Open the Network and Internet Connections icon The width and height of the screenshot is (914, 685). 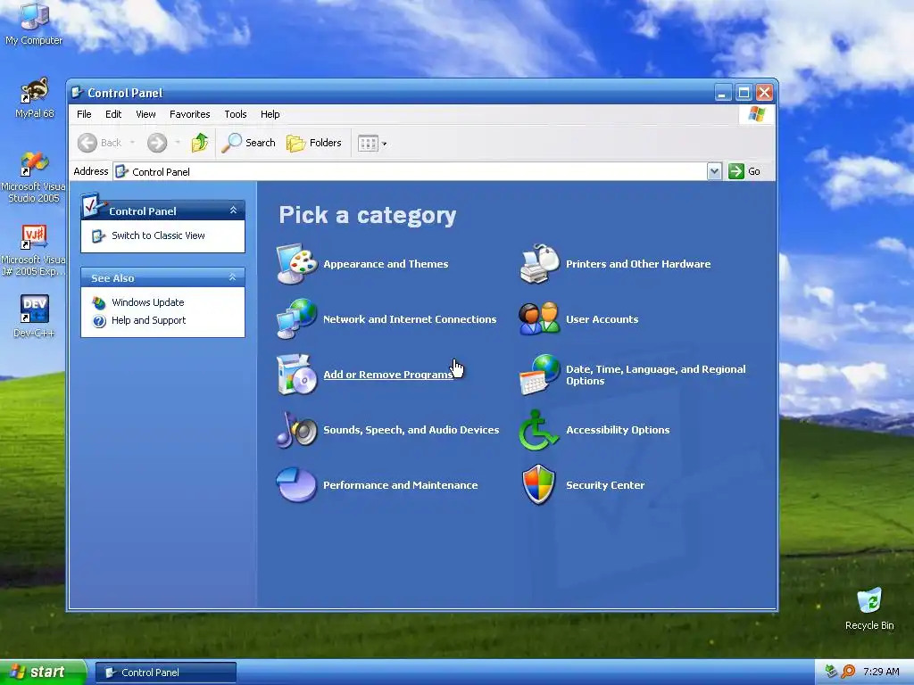click(296, 318)
